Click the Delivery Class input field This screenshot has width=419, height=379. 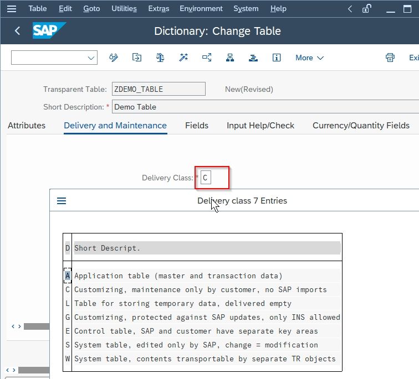click(206, 178)
